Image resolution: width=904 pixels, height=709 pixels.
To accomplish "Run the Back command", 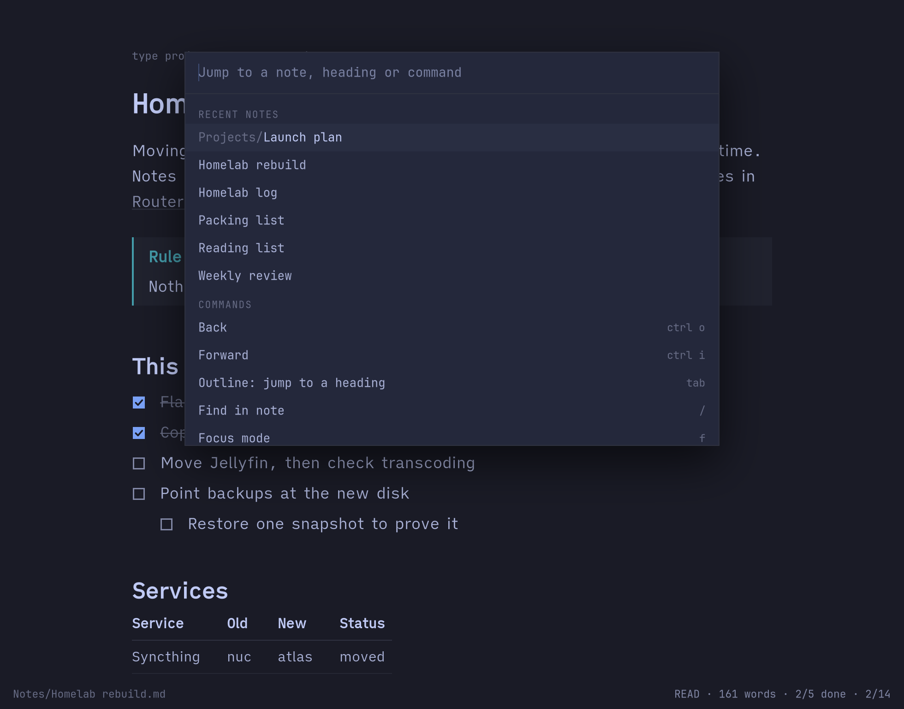I will (x=452, y=328).
